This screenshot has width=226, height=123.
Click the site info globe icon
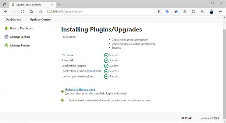[x=41, y=12]
